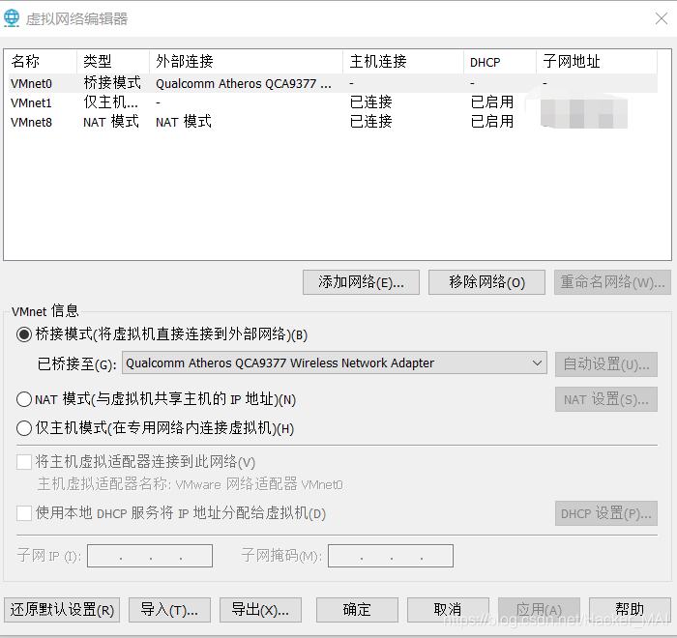The width and height of the screenshot is (677, 638).
Task: Click the 移除网络(O) button
Action: tap(486, 282)
